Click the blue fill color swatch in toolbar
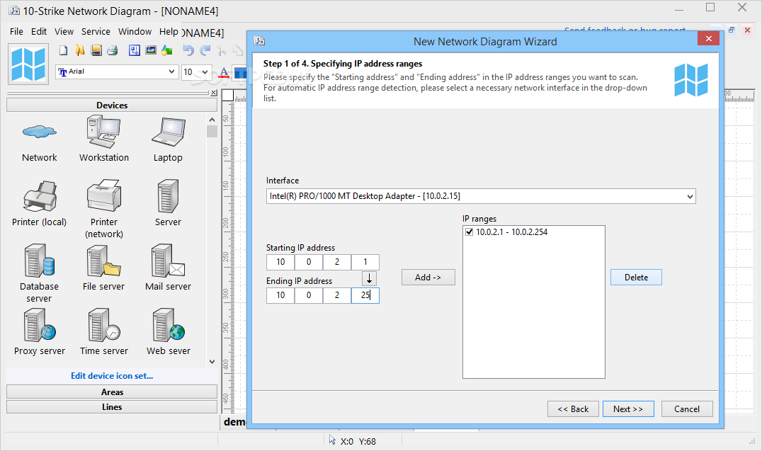The width and height of the screenshot is (762, 451). point(239,72)
